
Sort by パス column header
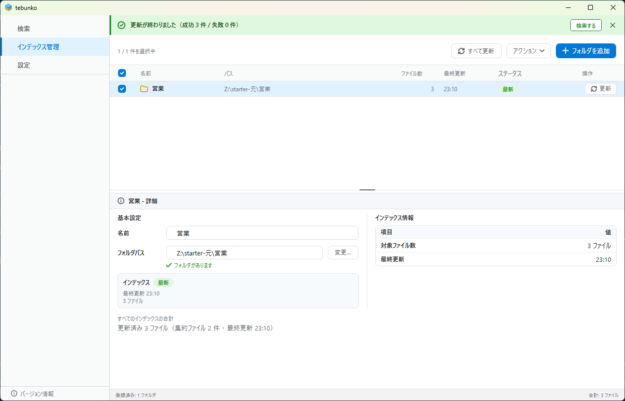click(229, 73)
